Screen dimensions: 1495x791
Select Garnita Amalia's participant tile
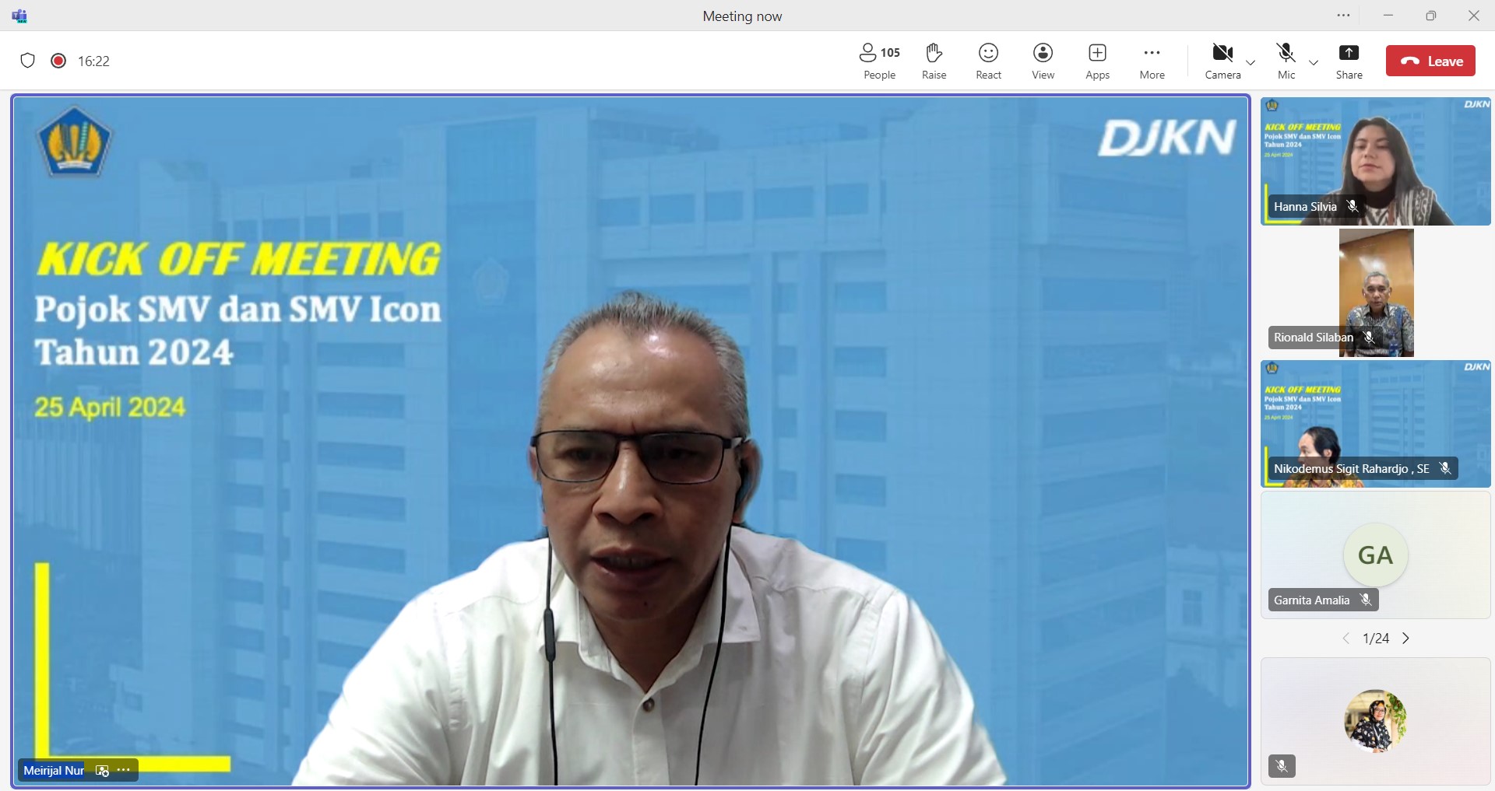pyautogui.click(x=1375, y=555)
